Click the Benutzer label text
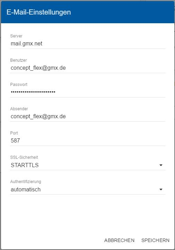Viewport: 175px width, 250px height. pos(18,60)
